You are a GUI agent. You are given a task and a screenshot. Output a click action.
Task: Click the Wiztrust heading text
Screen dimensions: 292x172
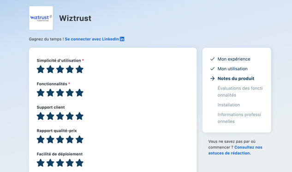pos(75,18)
